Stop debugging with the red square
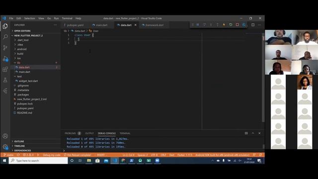318x179 pixels. click(238, 25)
